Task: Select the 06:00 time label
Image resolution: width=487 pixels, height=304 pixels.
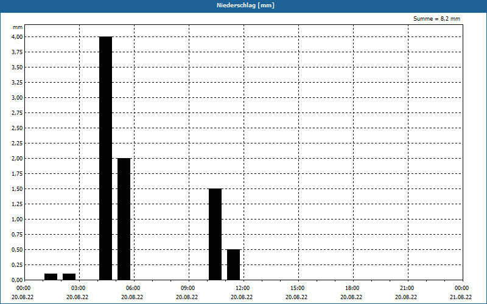Action: coord(133,288)
